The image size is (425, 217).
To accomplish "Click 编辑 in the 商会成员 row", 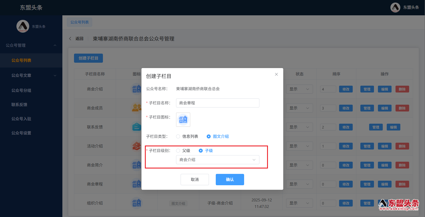I will point(385,108).
